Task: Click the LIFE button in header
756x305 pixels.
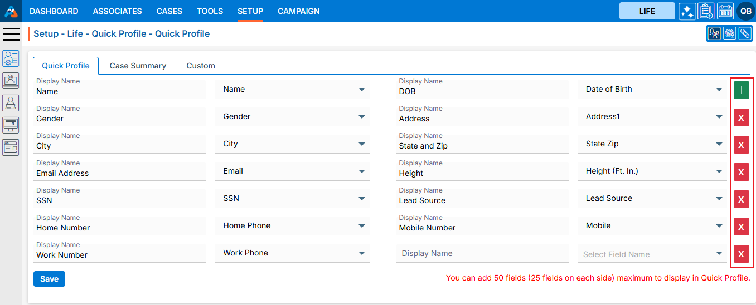Action: coord(647,11)
